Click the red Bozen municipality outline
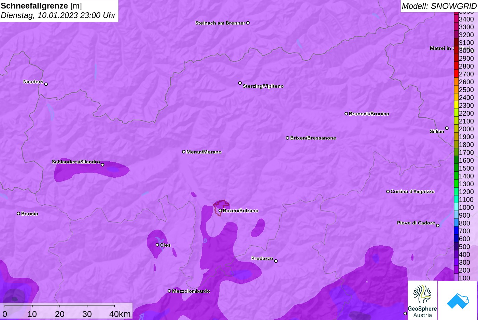Viewport: 478px width, 320px height. (221, 207)
